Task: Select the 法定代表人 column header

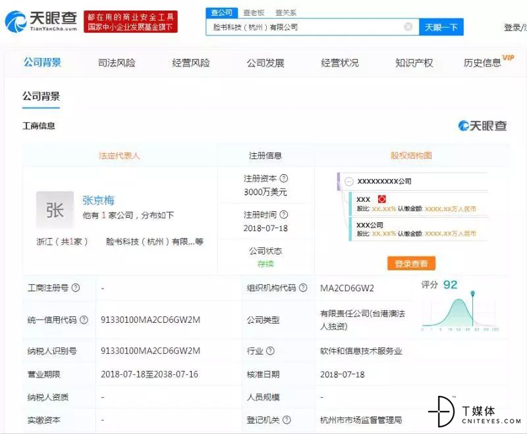Action: point(119,156)
